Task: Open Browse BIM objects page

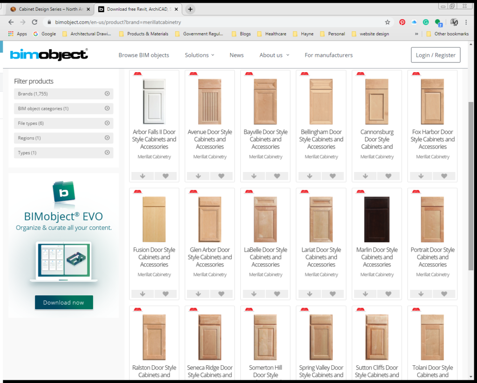Action: [x=143, y=55]
